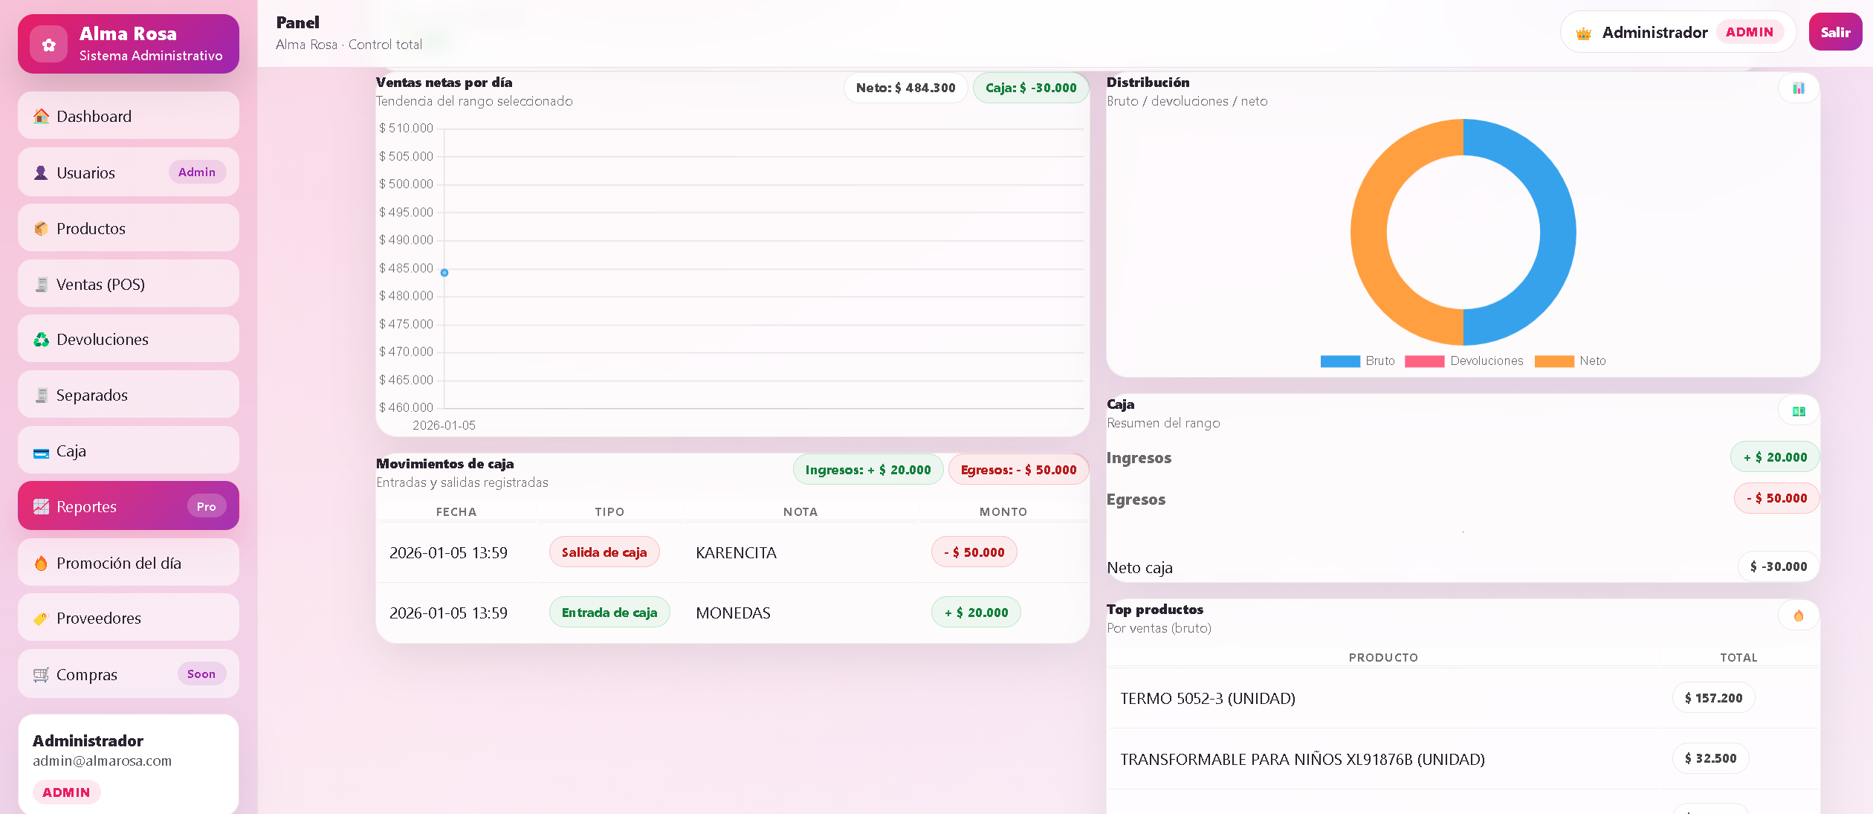1873x814 pixels.
Task: Click the cash icon in Caja card
Action: coord(1798,411)
